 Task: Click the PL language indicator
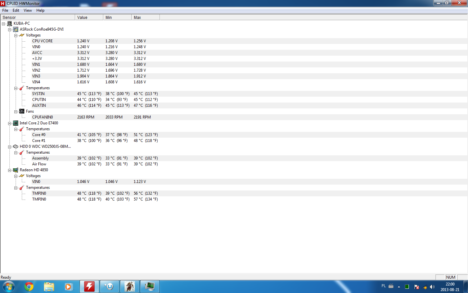[x=383, y=286]
